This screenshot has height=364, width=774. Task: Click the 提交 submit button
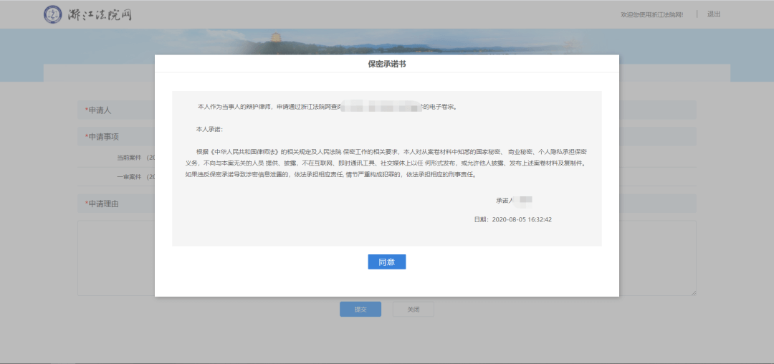pyautogui.click(x=360, y=310)
